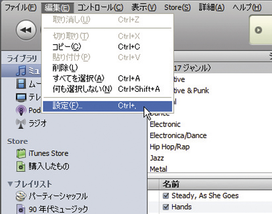
Task: Open the ファイル(F) menu
Action: coord(21,8)
